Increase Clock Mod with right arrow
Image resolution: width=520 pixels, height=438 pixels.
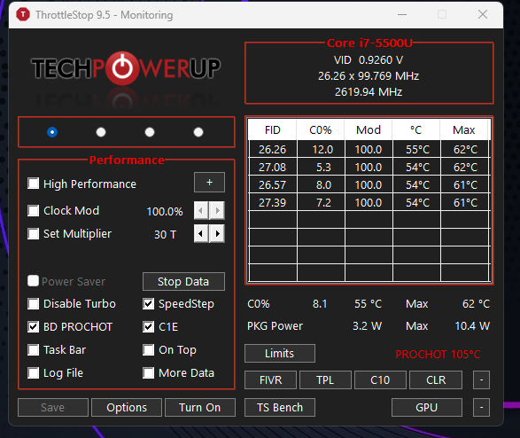(217, 210)
